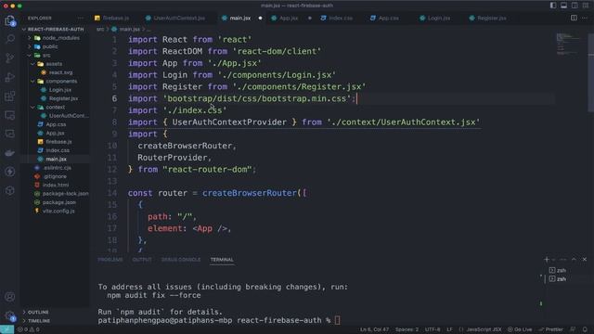Image resolution: width=594 pixels, height=334 pixels.
Task: Open the Source Control view
Action: coord(10,58)
